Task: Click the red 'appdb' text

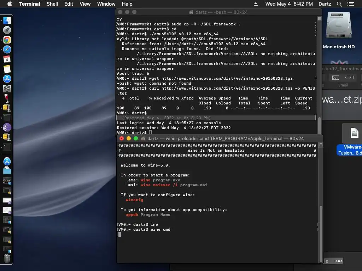Action: [x=132, y=215]
